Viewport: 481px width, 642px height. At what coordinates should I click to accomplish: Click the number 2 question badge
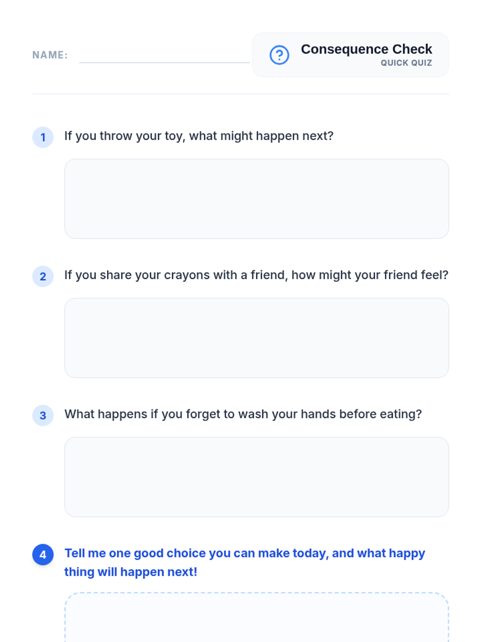coord(43,276)
